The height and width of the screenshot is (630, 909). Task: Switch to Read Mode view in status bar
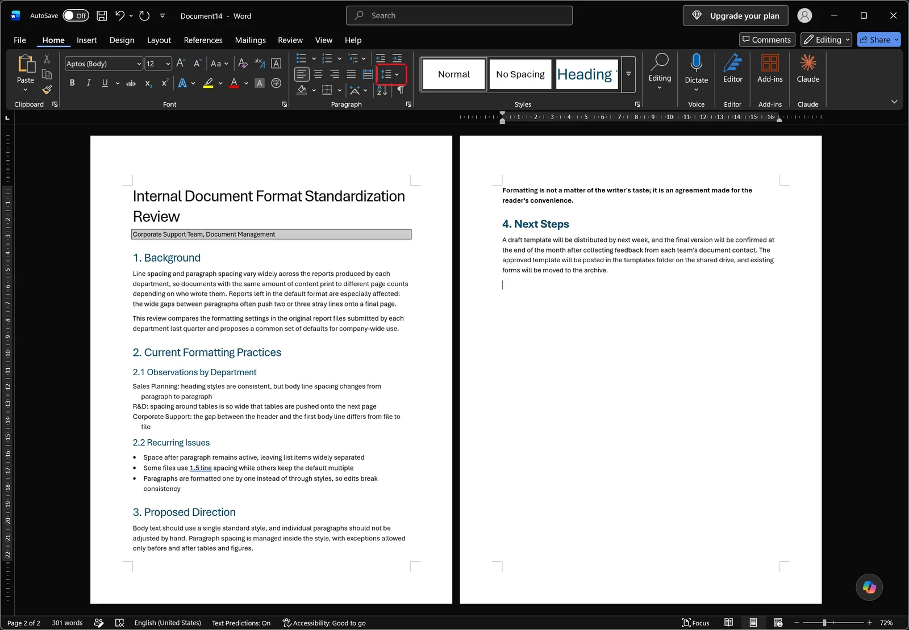pos(728,623)
